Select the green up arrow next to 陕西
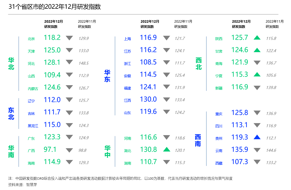Screen dimensions: 291x190 [x=257, y=38]
